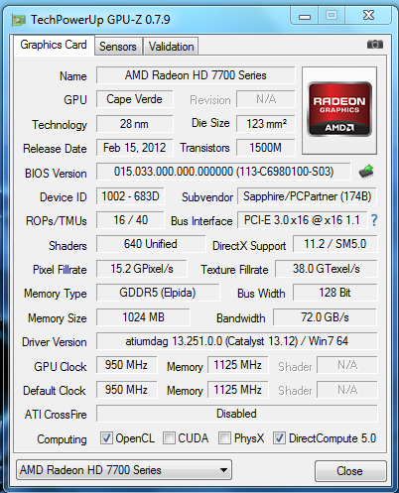Click the Name field AMD Radeon HD 7700 Series

click(196, 75)
